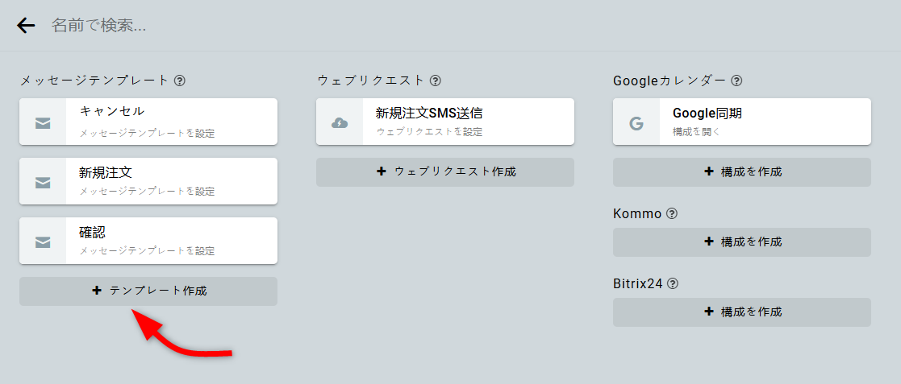This screenshot has width=901, height=384.
Task: Open help icon next to ウェブリクエスト
Action: point(436,81)
